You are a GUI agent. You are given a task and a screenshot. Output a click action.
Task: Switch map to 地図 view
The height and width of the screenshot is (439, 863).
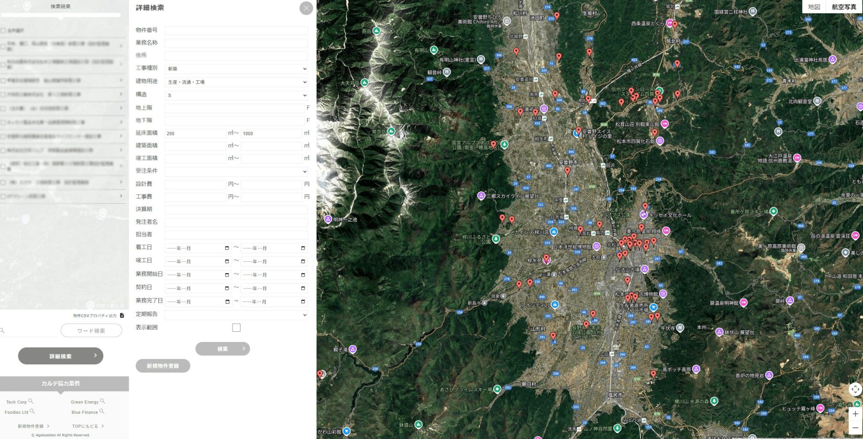pos(814,7)
